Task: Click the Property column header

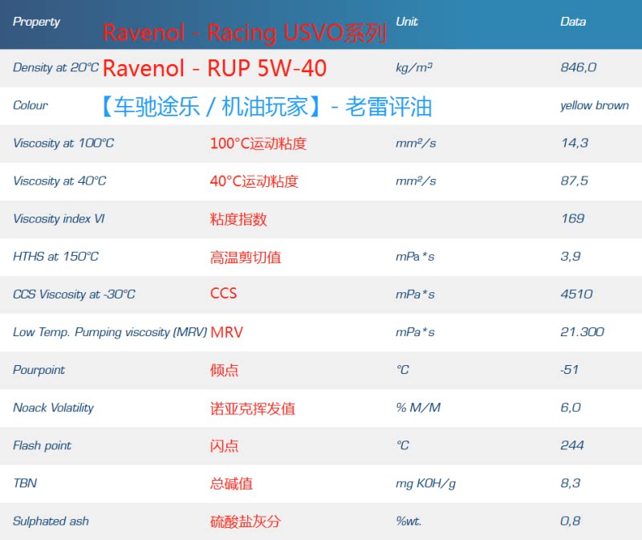Action: click(x=36, y=22)
